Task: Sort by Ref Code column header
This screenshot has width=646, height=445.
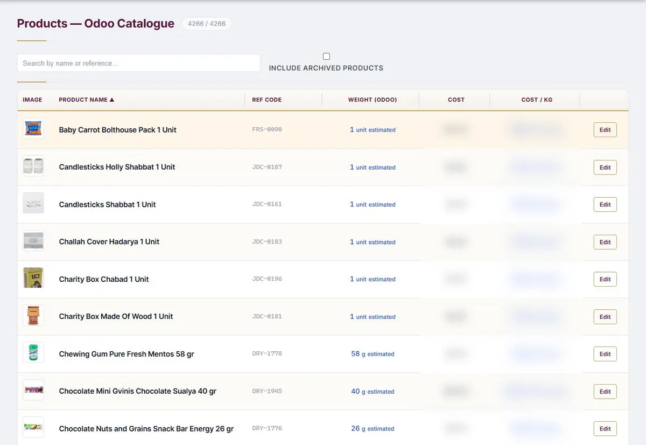Action: 267,100
